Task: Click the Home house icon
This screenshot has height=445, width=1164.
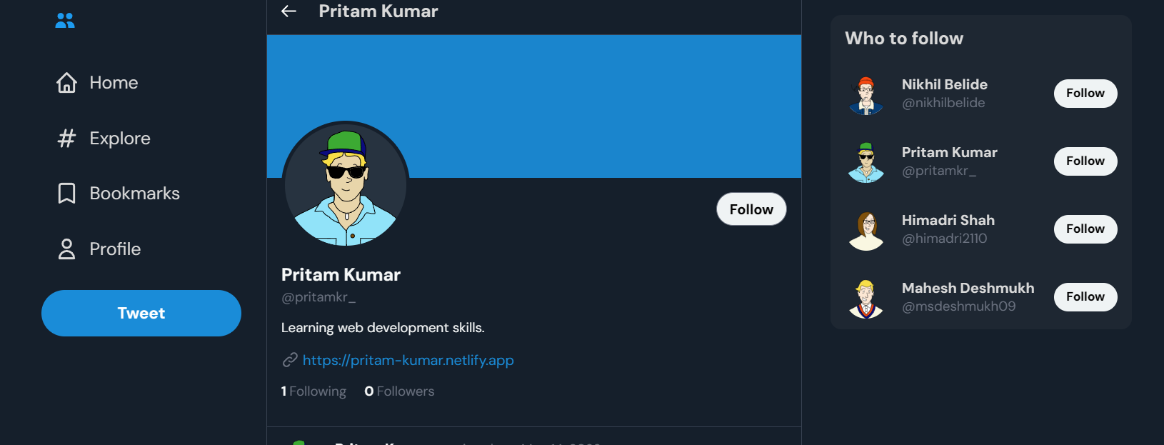Action: click(66, 83)
